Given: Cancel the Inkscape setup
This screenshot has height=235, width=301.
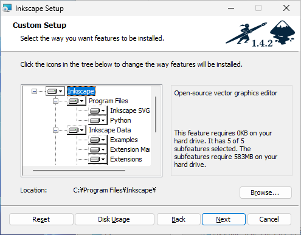Looking at the screenshot, I should pos(269,219).
